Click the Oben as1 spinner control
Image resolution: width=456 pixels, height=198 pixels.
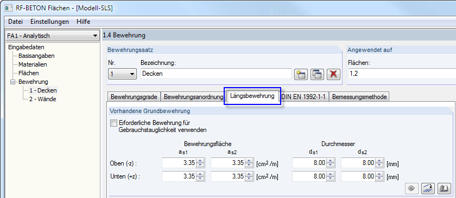click(x=200, y=163)
